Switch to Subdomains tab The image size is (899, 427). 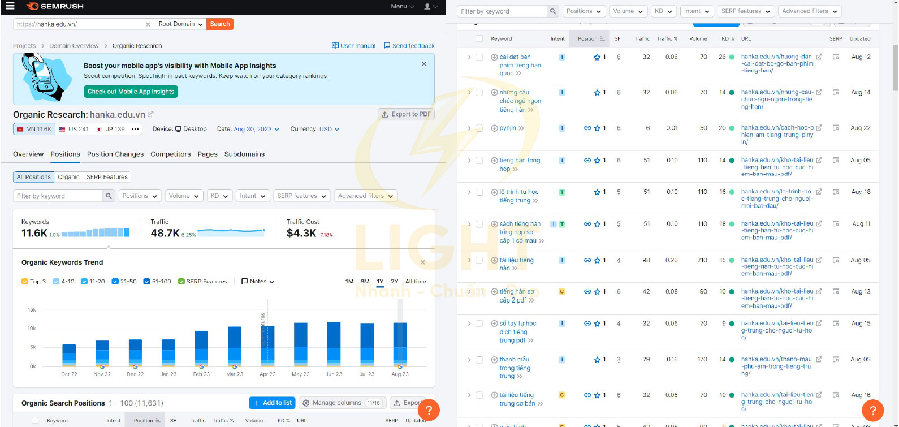[244, 154]
